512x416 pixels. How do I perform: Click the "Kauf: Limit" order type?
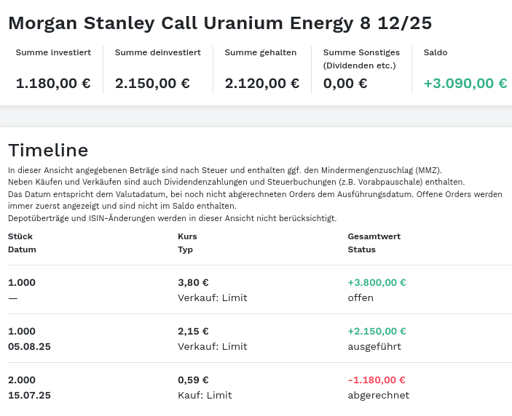click(x=205, y=396)
